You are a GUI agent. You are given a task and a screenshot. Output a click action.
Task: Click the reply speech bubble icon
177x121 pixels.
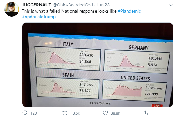[25, 113]
